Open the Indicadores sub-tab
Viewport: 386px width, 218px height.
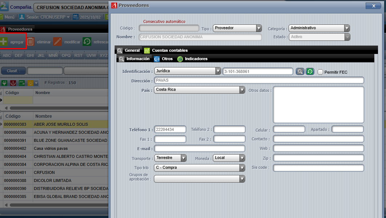point(196,59)
